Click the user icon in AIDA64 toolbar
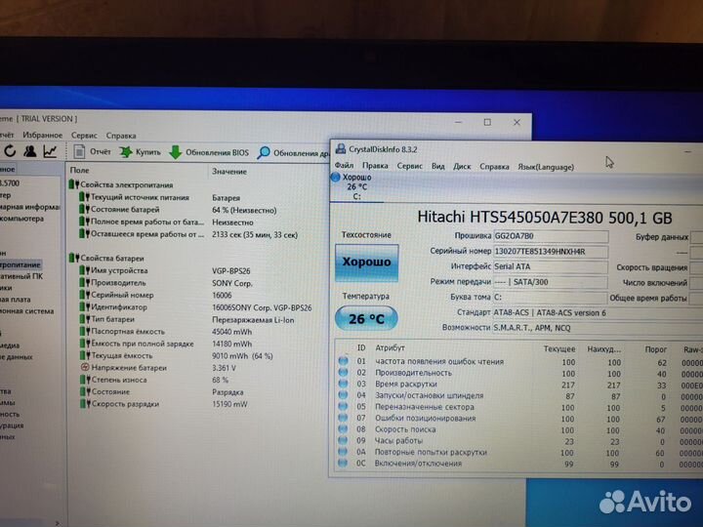The image size is (703, 527). click(30, 151)
